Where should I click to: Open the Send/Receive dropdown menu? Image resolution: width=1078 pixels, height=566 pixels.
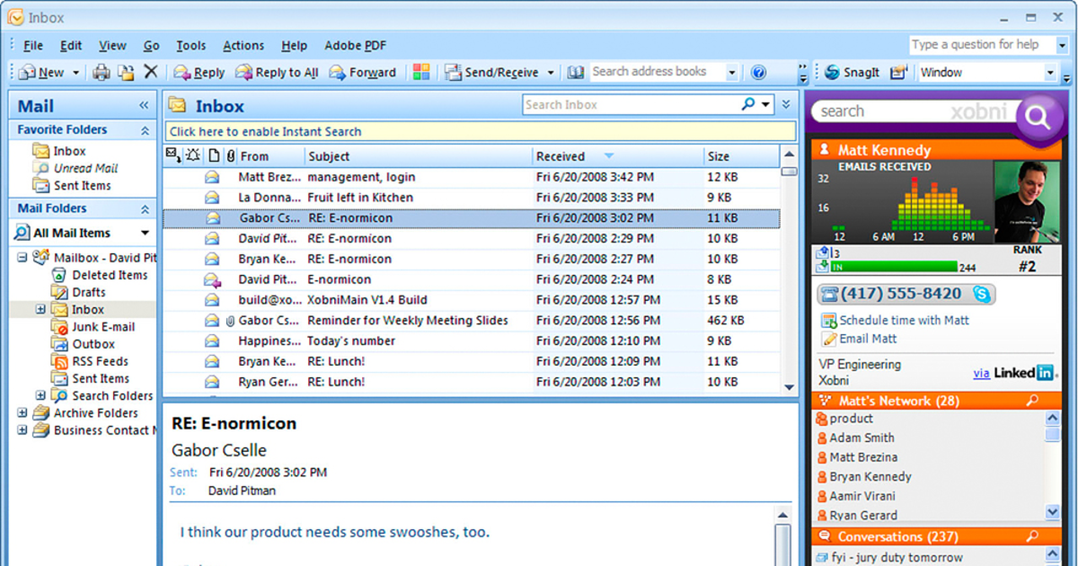550,72
